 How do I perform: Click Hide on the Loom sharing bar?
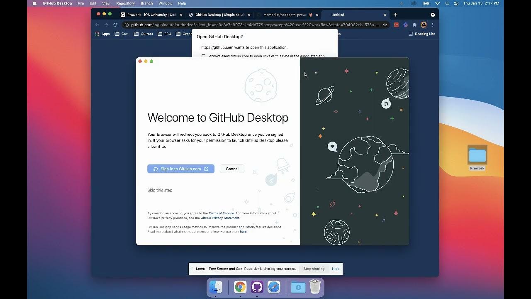[x=336, y=269]
